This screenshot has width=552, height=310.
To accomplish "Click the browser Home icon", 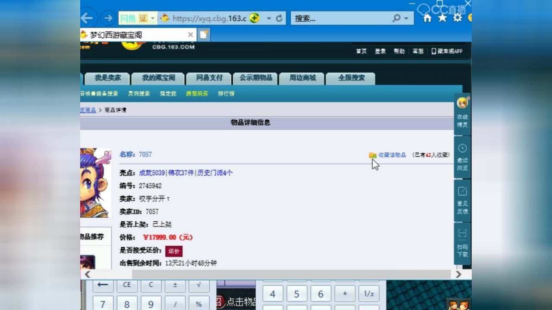I will [427, 18].
